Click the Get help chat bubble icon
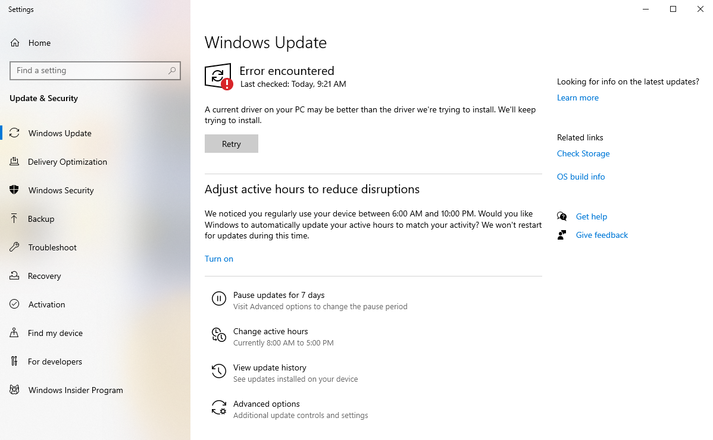Screen dimensions: 713x440 pos(562,216)
